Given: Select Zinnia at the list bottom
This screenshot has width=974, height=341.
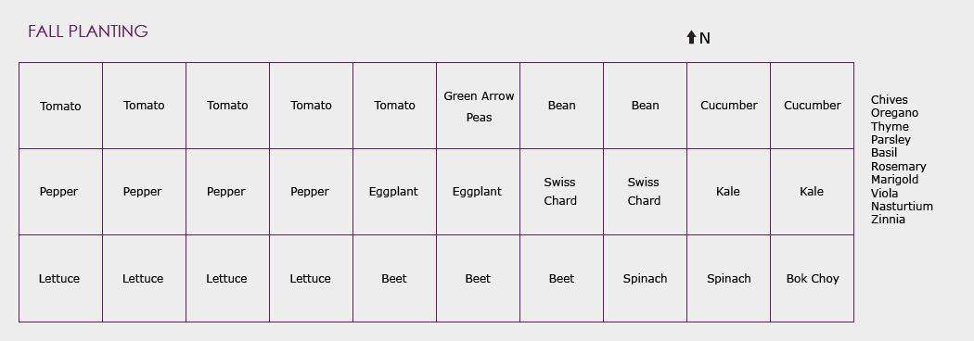Looking at the screenshot, I should [888, 219].
